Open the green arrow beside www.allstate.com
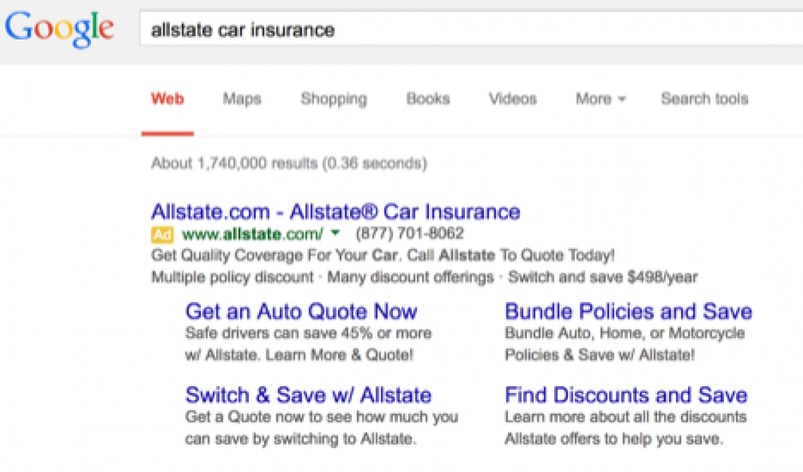 [336, 234]
